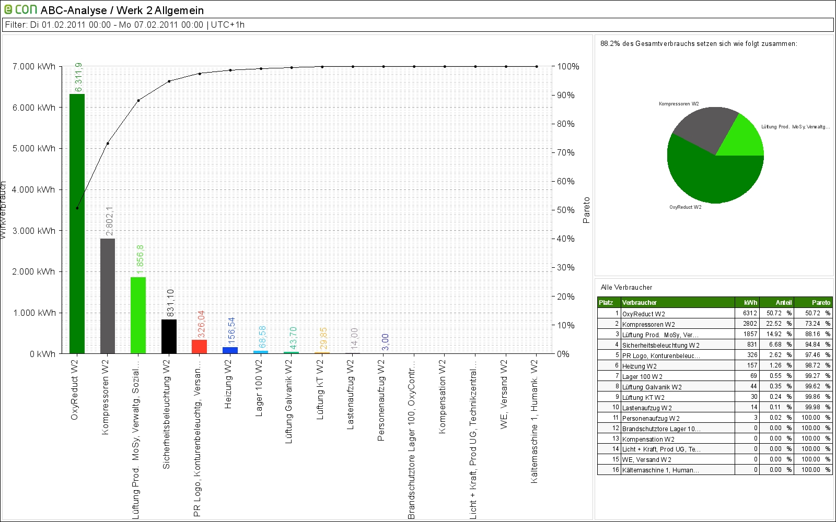836x522 pixels.
Task: Click the 831,10 bar value label
Action: (170, 303)
